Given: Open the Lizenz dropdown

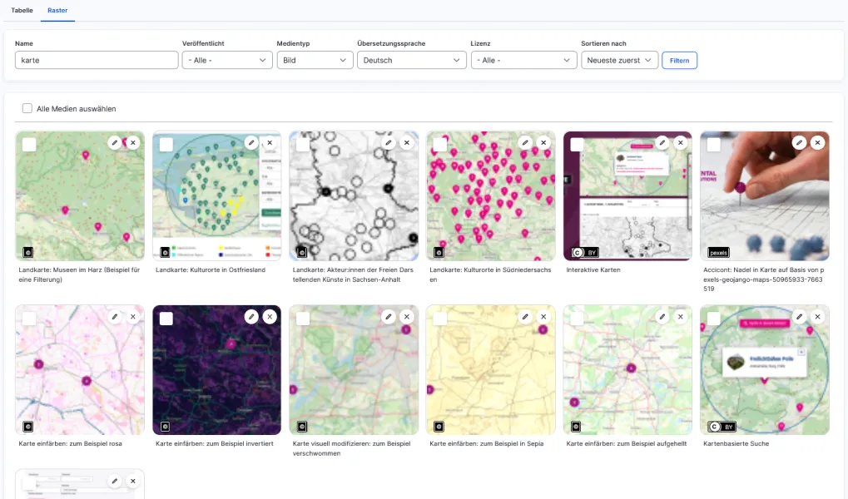Looking at the screenshot, I should click(x=523, y=60).
